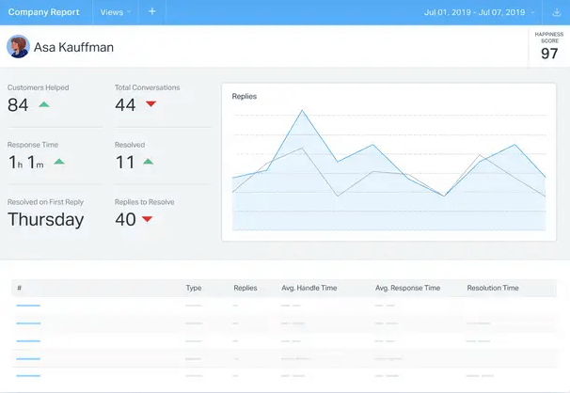
Task: Click the Replies to Resolve value 40
Action: [x=125, y=219]
